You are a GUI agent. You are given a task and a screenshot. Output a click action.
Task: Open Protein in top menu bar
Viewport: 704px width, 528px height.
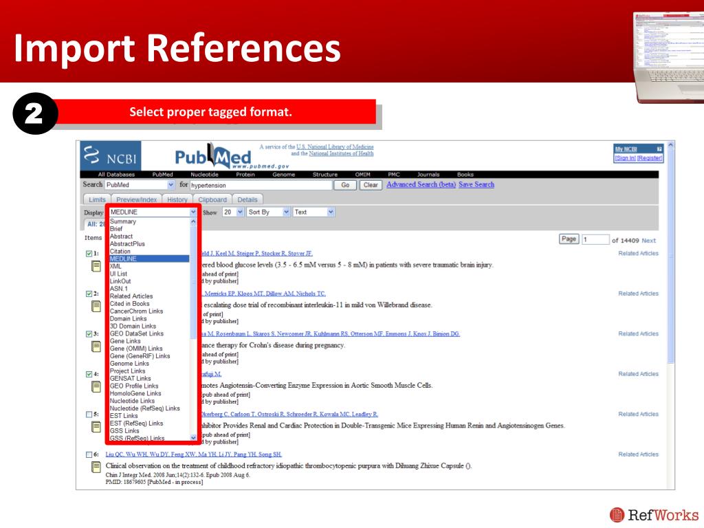245,175
